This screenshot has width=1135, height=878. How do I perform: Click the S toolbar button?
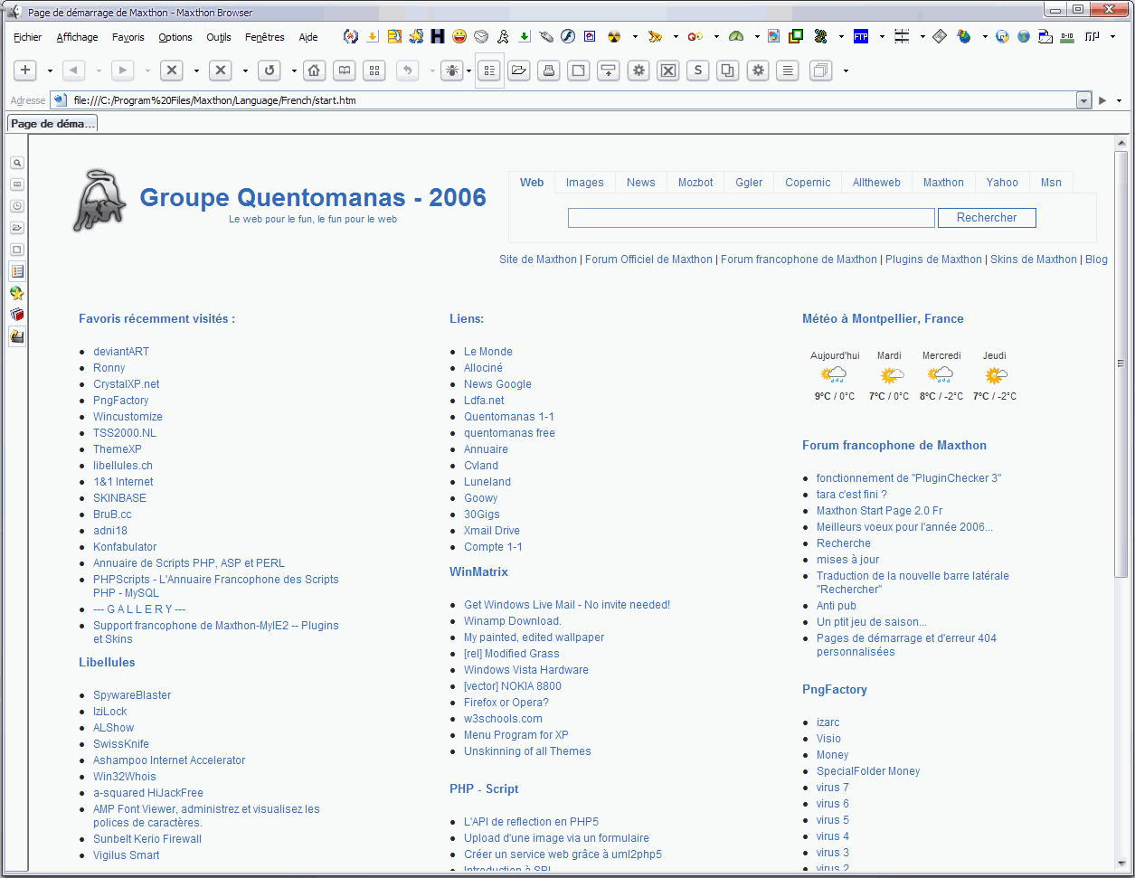(697, 71)
